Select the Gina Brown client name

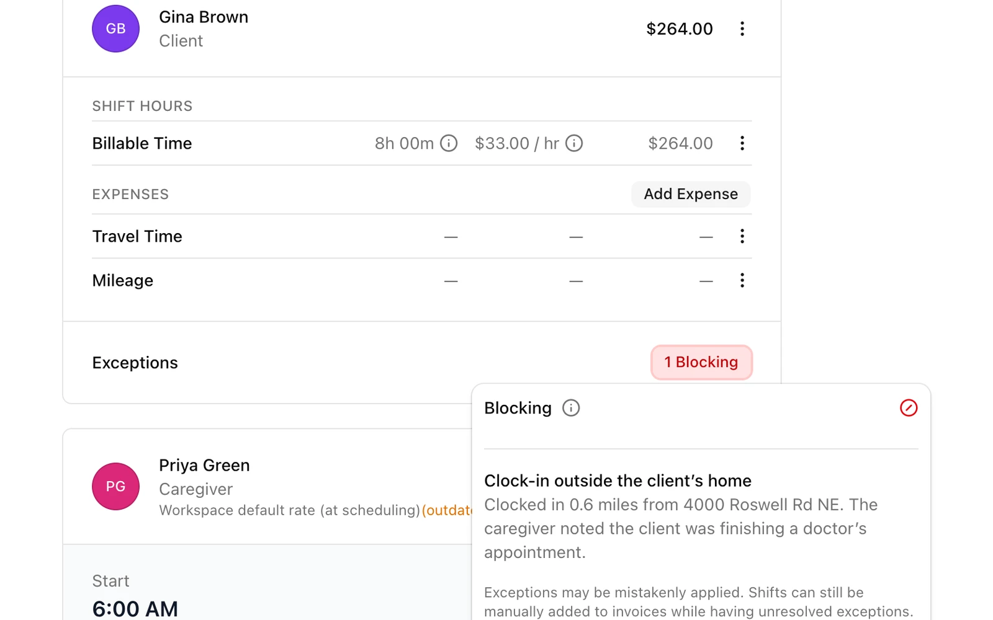click(x=204, y=17)
